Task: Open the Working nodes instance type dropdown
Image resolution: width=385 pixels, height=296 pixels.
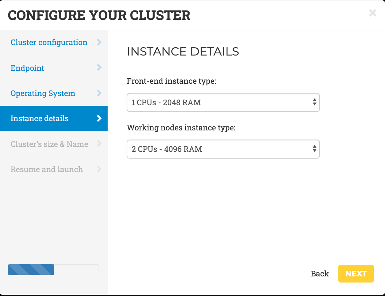Action: 223,149
